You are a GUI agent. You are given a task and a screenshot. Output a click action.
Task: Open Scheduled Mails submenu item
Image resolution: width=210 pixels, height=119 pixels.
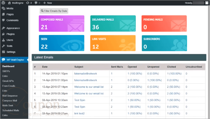tap(11, 110)
